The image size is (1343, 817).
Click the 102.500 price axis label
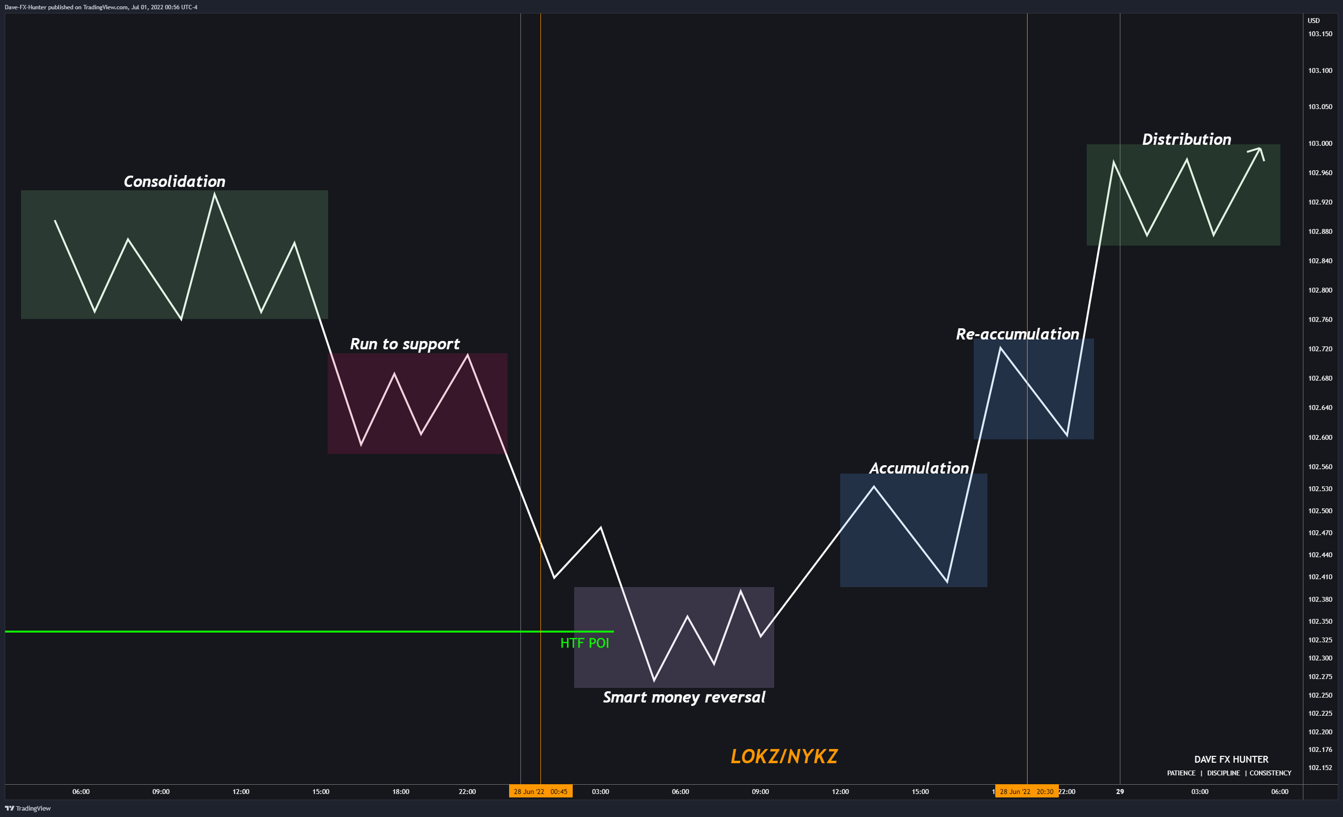pyautogui.click(x=1320, y=511)
